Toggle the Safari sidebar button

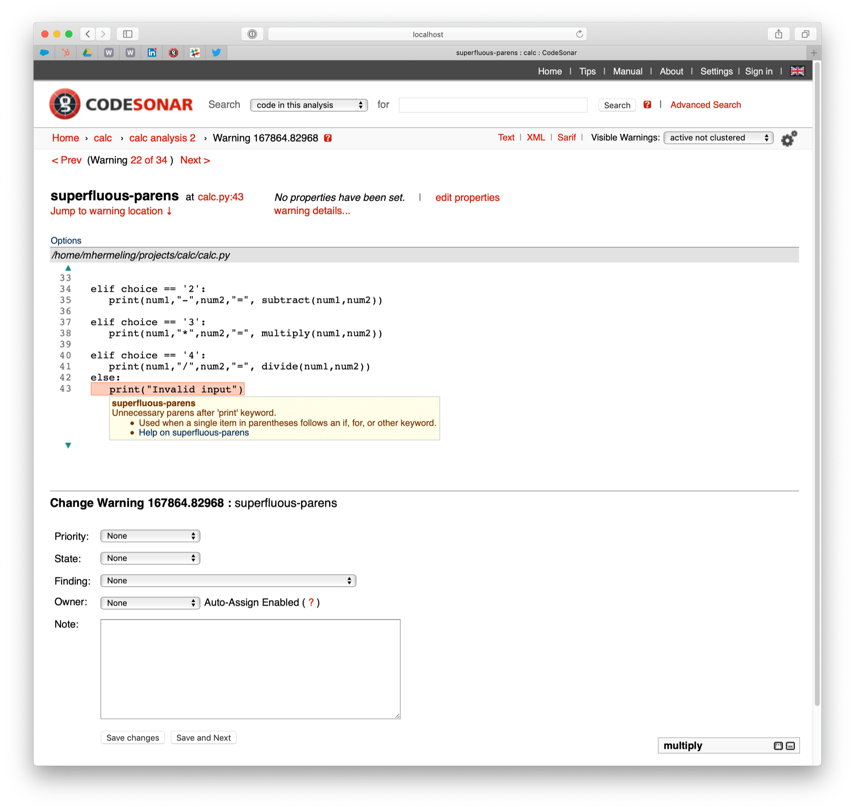coord(127,34)
